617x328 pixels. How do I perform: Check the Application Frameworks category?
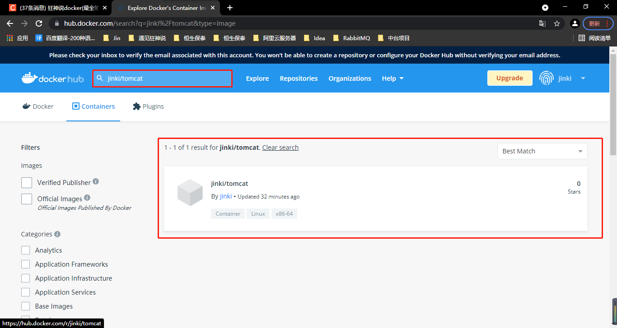coord(26,264)
